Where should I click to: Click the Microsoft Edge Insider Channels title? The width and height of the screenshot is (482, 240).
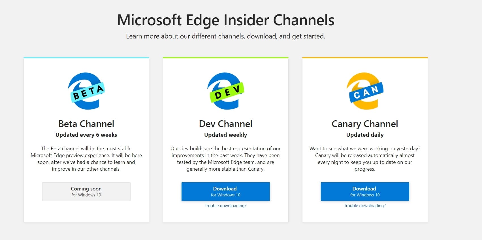click(x=226, y=20)
